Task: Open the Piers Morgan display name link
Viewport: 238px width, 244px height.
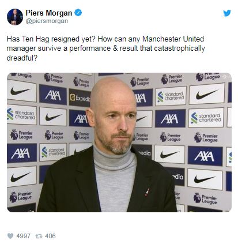Action: [x=49, y=13]
